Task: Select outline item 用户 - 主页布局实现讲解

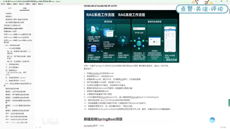Action: click(15, 114)
